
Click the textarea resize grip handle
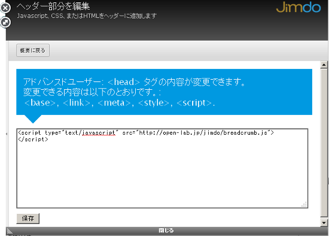(x=304, y=204)
